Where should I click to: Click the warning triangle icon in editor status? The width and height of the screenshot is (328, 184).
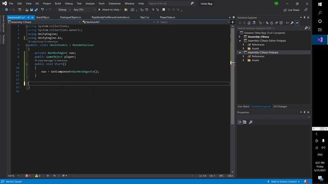pyautogui.click(x=36, y=176)
